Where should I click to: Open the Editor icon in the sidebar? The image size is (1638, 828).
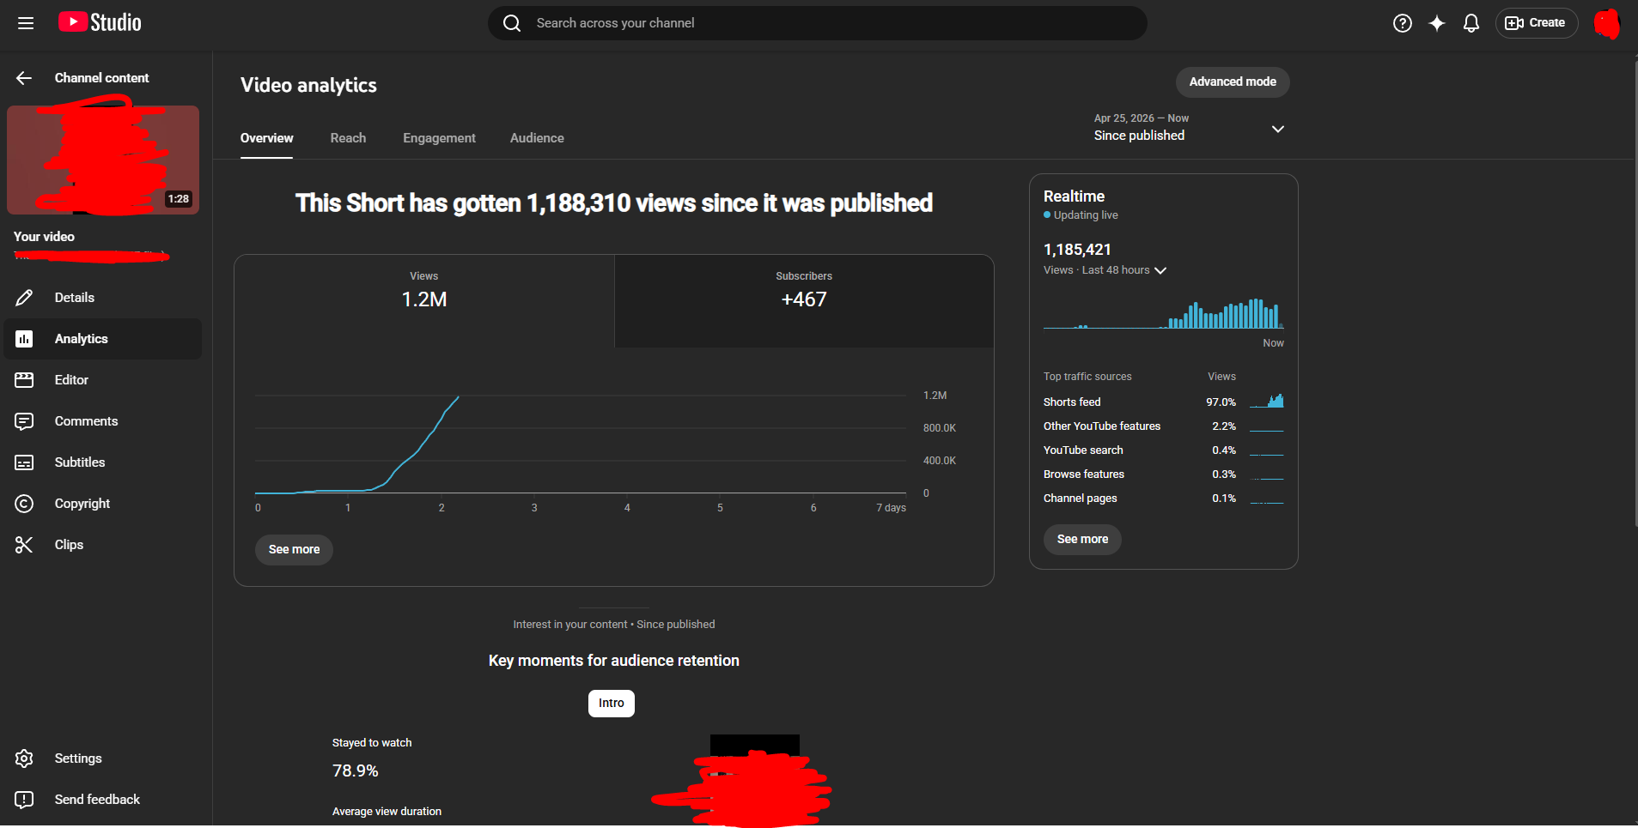pos(24,380)
